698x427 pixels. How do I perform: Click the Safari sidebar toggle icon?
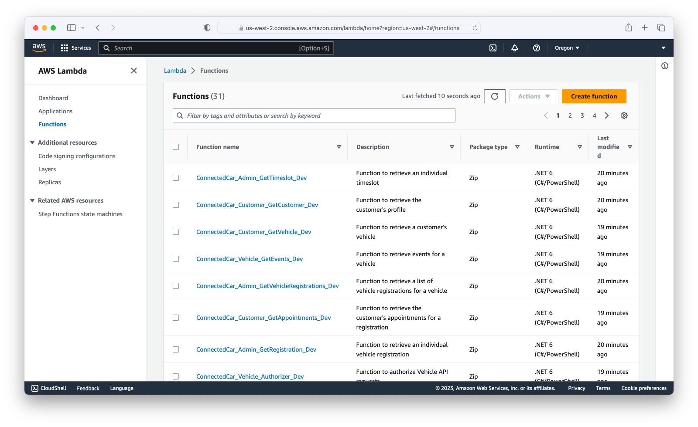72,28
